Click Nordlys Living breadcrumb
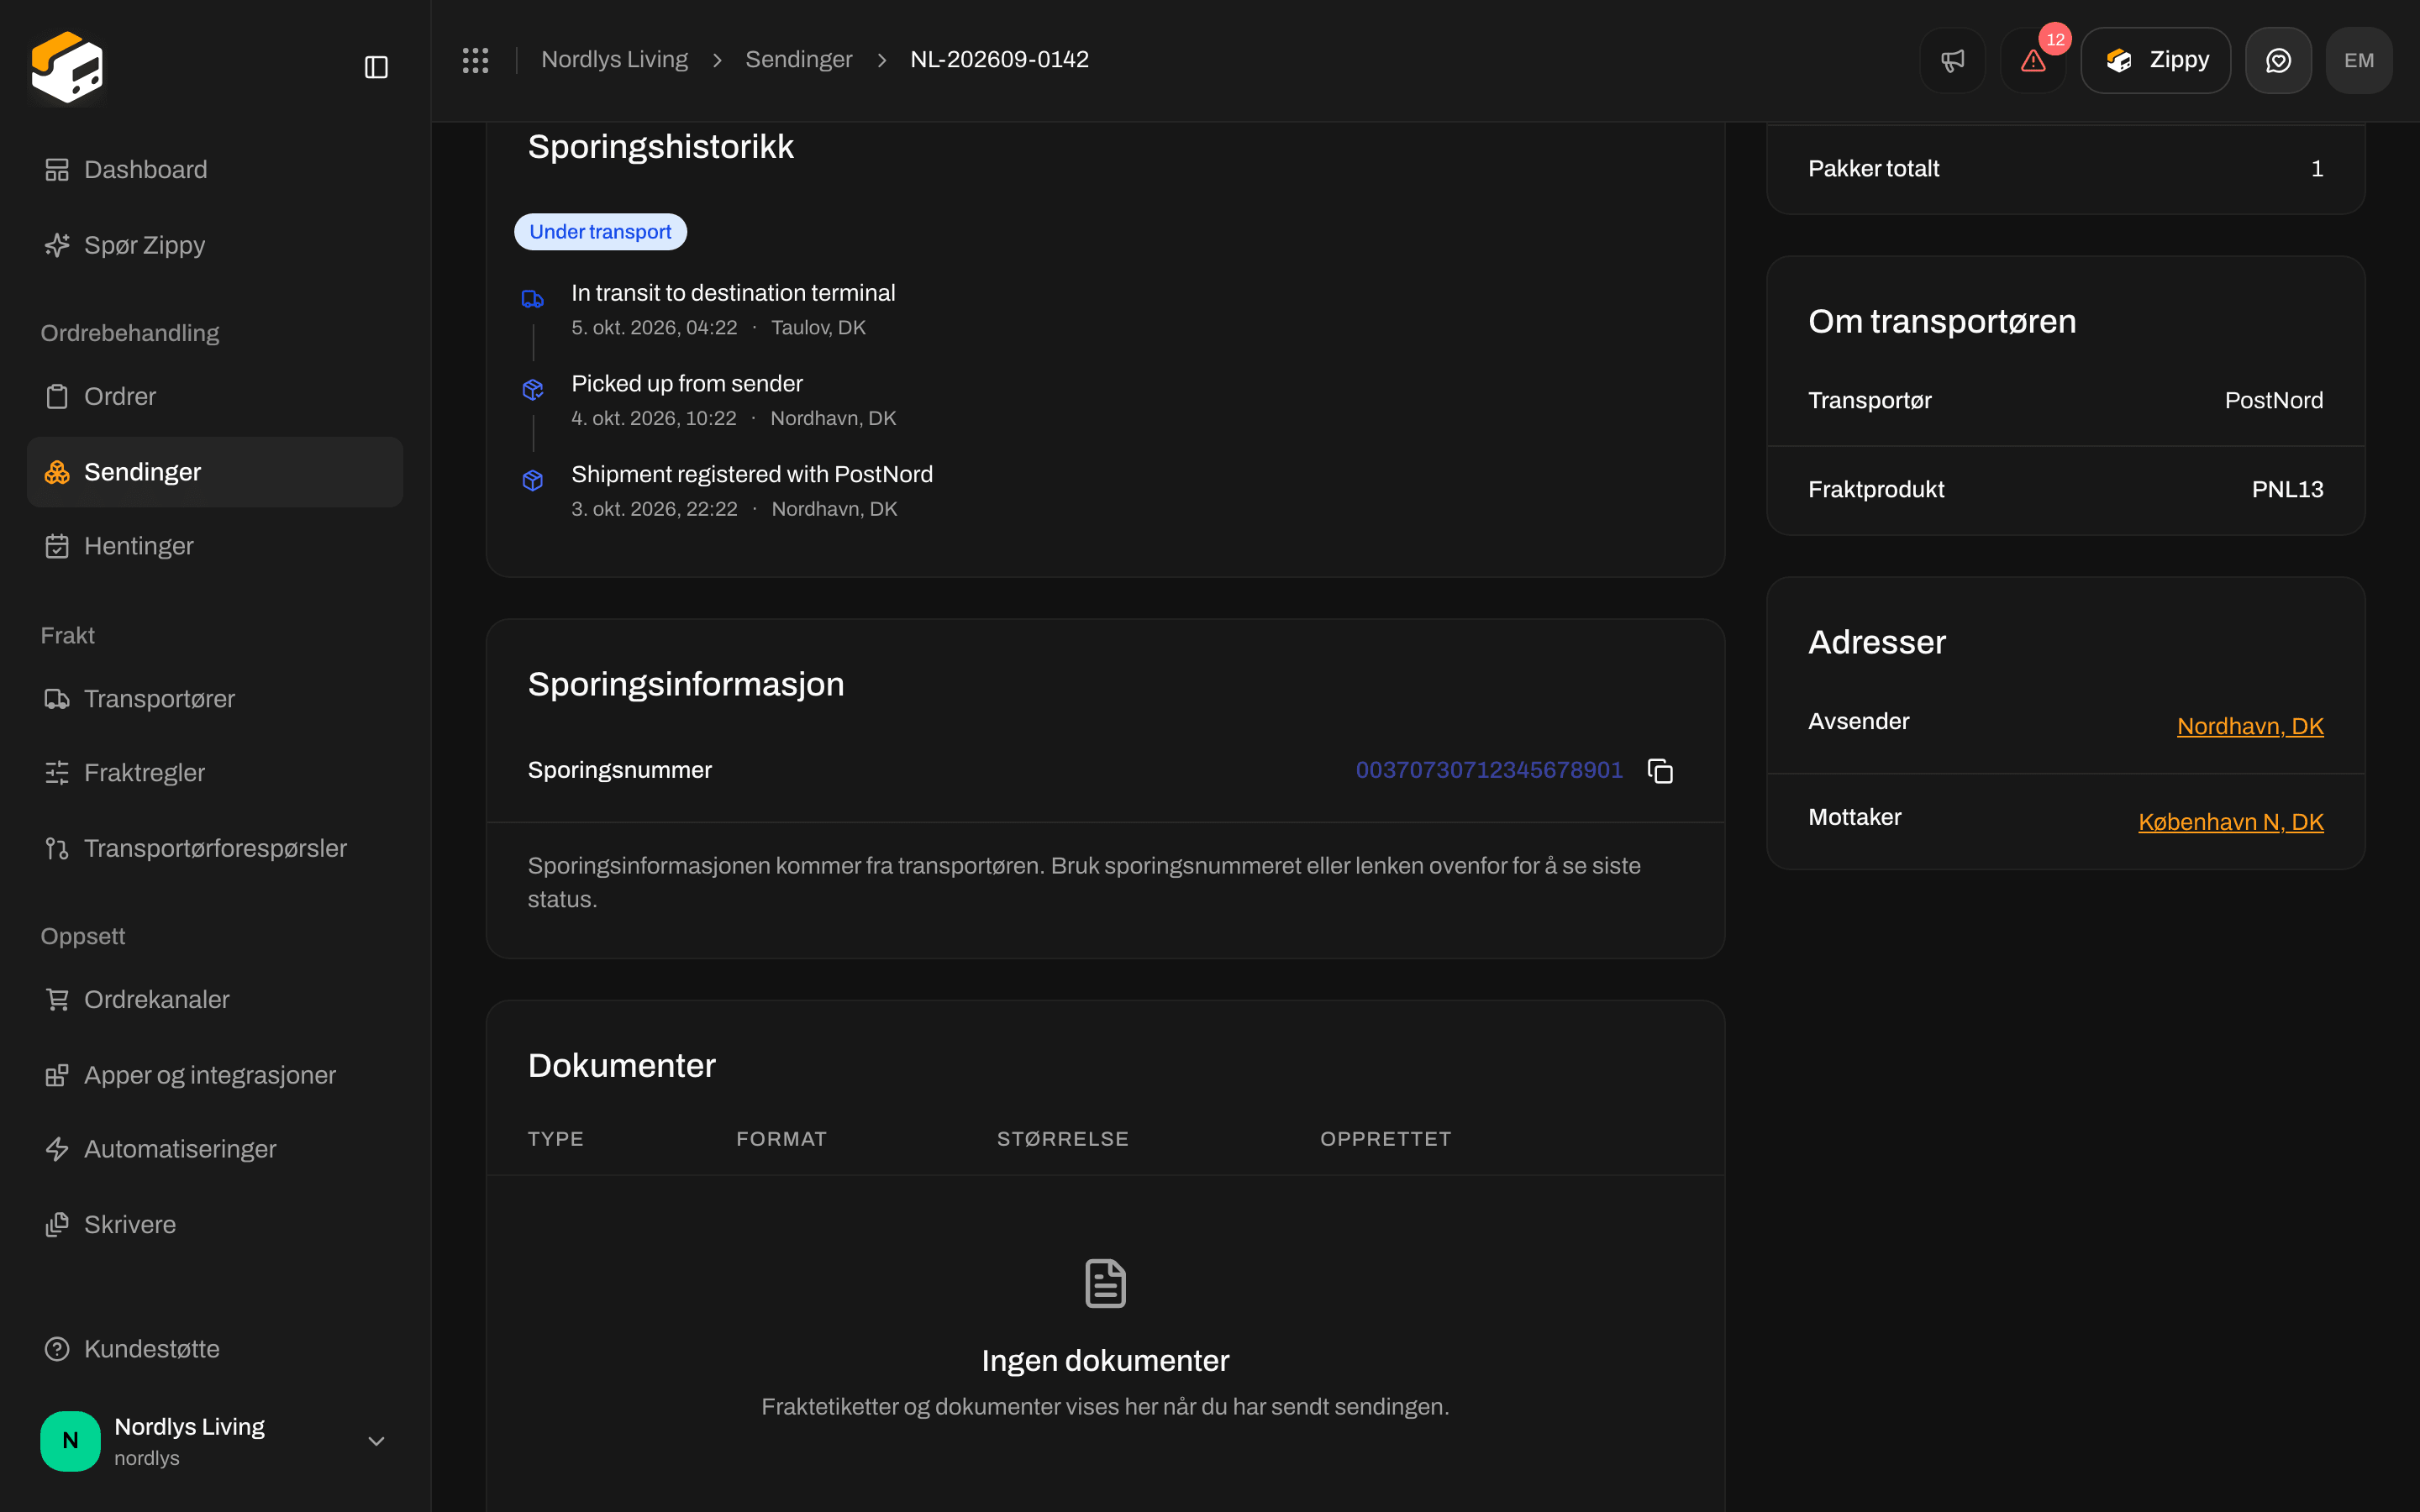The image size is (2420, 1512). 614,60
